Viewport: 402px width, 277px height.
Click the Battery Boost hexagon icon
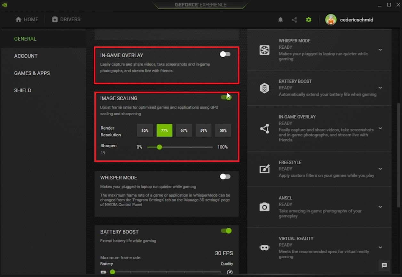(x=264, y=88)
